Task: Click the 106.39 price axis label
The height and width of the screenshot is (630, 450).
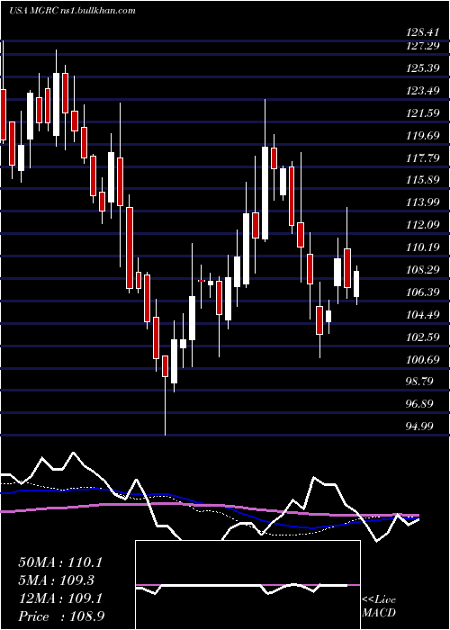Action: point(421,292)
